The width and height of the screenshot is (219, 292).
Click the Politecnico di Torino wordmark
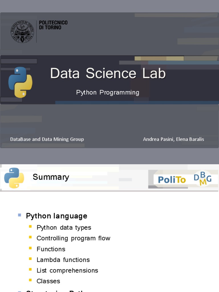click(53, 25)
